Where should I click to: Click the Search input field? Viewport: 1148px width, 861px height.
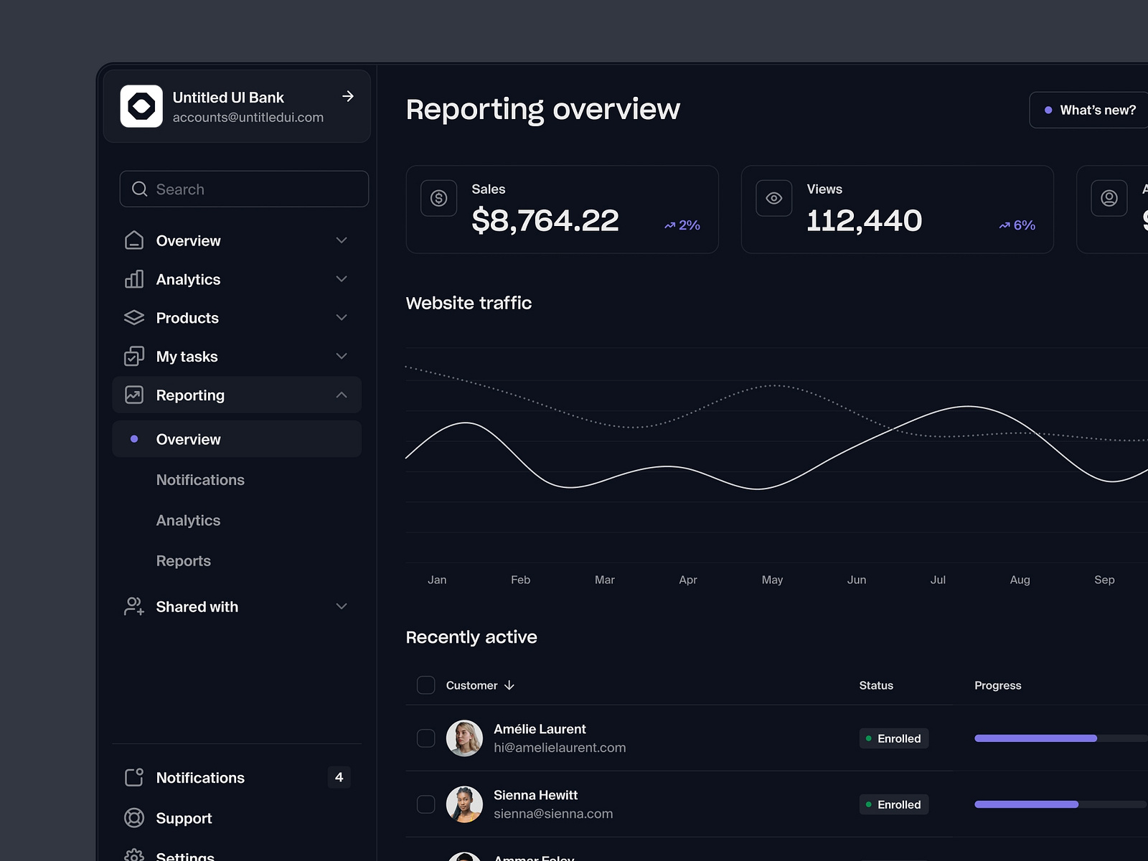(x=244, y=189)
